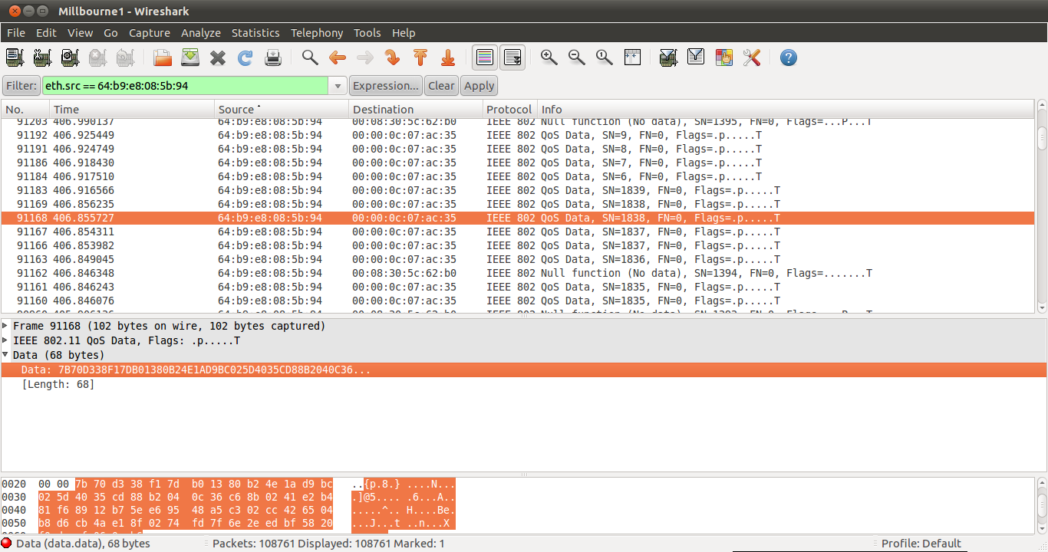Find a packet with magnifier icon

pos(309,58)
